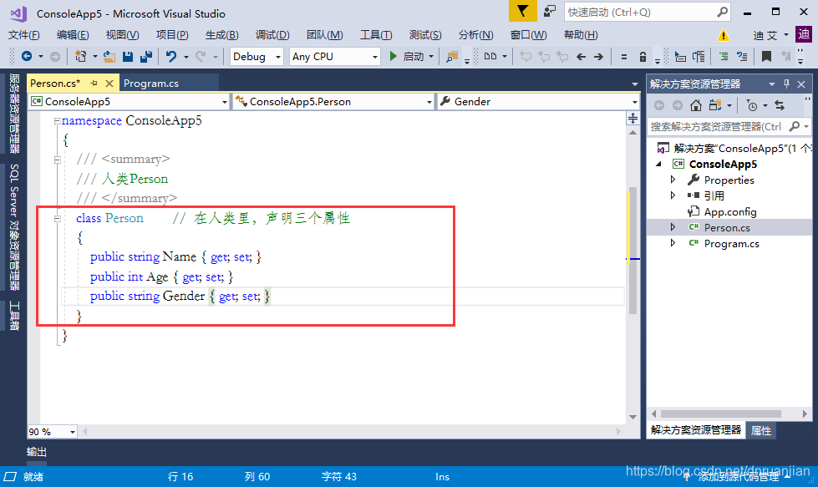Select Person.cs in Solution Explorer

tap(727, 227)
